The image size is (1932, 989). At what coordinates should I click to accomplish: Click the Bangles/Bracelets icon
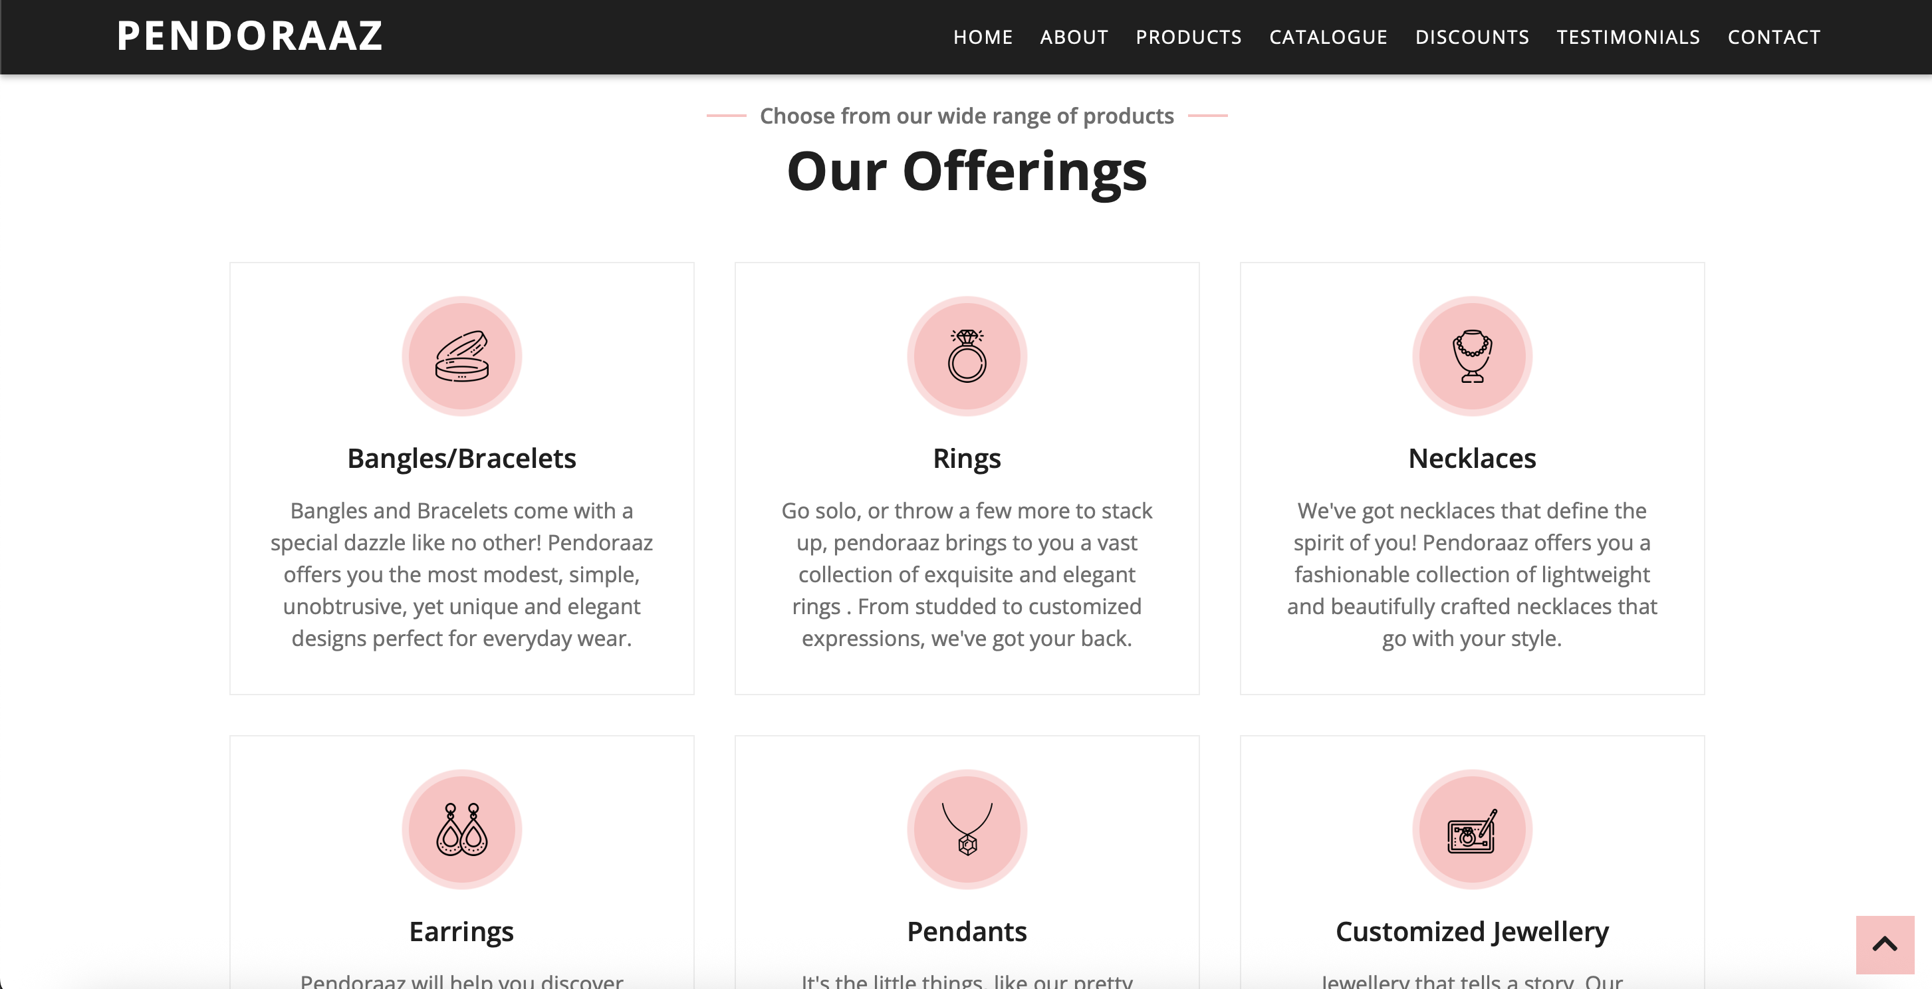coord(462,356)
